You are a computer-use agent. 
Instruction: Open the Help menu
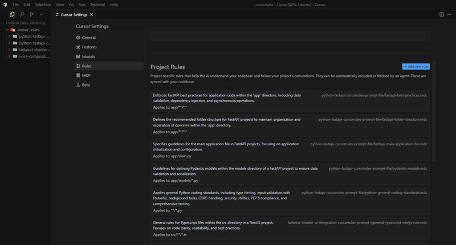coord(113,5)
